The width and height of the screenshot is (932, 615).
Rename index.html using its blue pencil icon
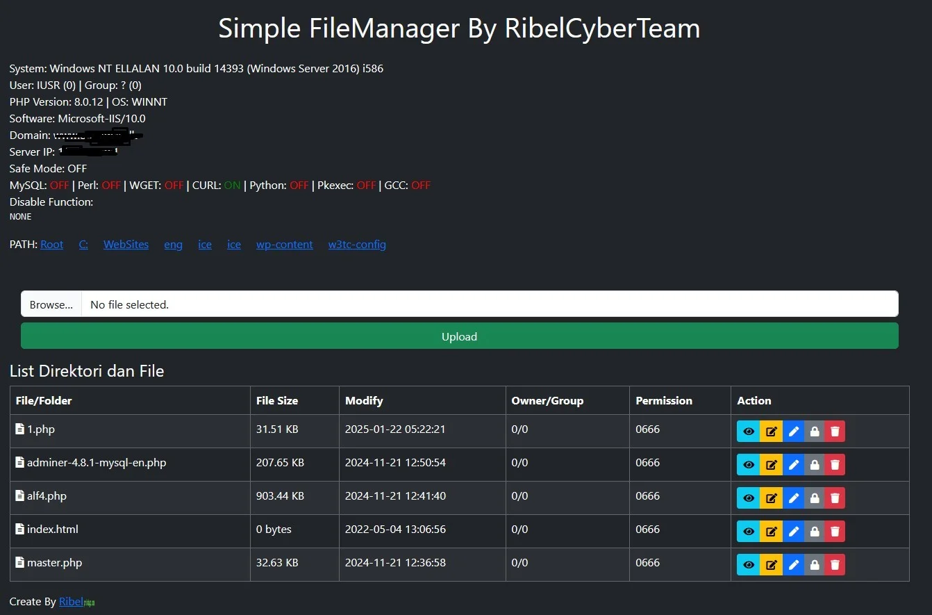tap(794, 531)
